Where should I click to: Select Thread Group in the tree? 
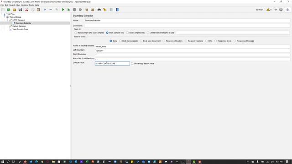click(15, 17)
